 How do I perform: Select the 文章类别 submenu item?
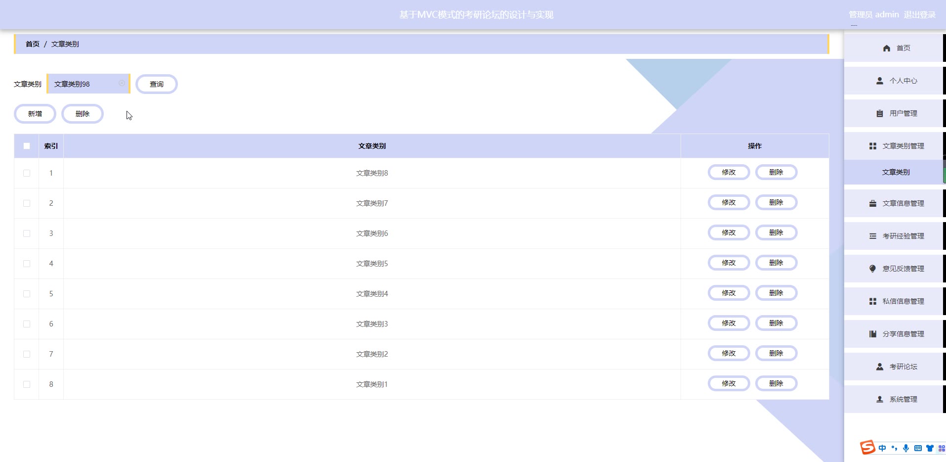895,172
